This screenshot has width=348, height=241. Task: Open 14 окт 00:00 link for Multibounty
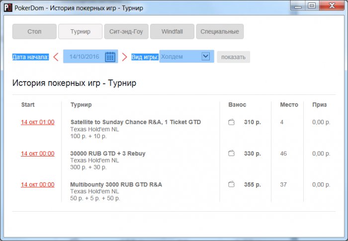click(38, 185)
